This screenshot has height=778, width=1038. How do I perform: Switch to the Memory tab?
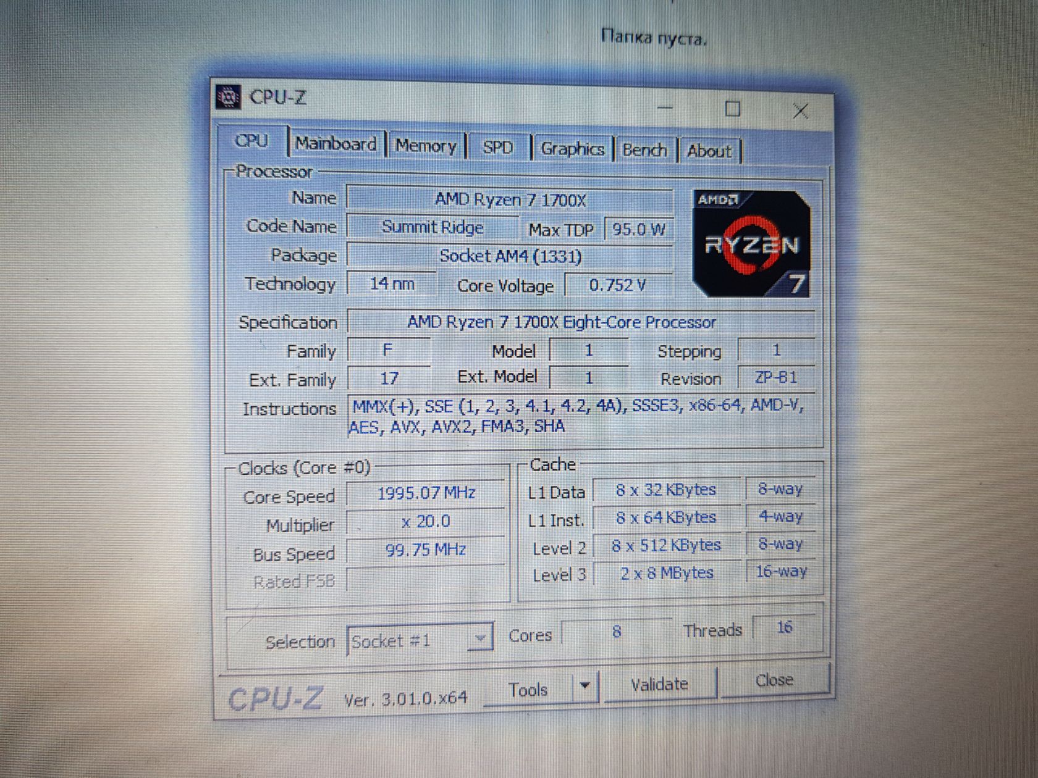(x=426, y=146)
